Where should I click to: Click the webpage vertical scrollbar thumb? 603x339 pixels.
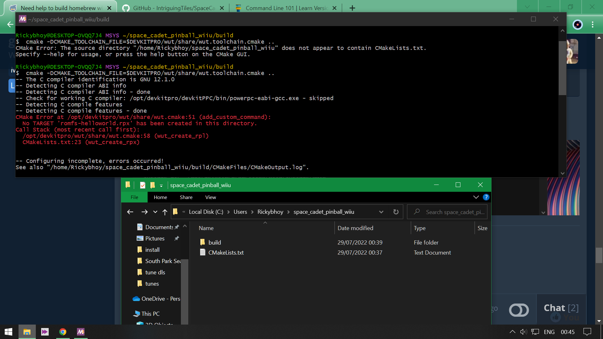point(599,255)
